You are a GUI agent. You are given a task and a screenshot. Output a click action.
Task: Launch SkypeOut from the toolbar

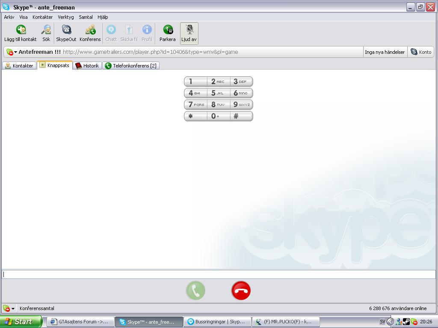click(x=66, y=33)
